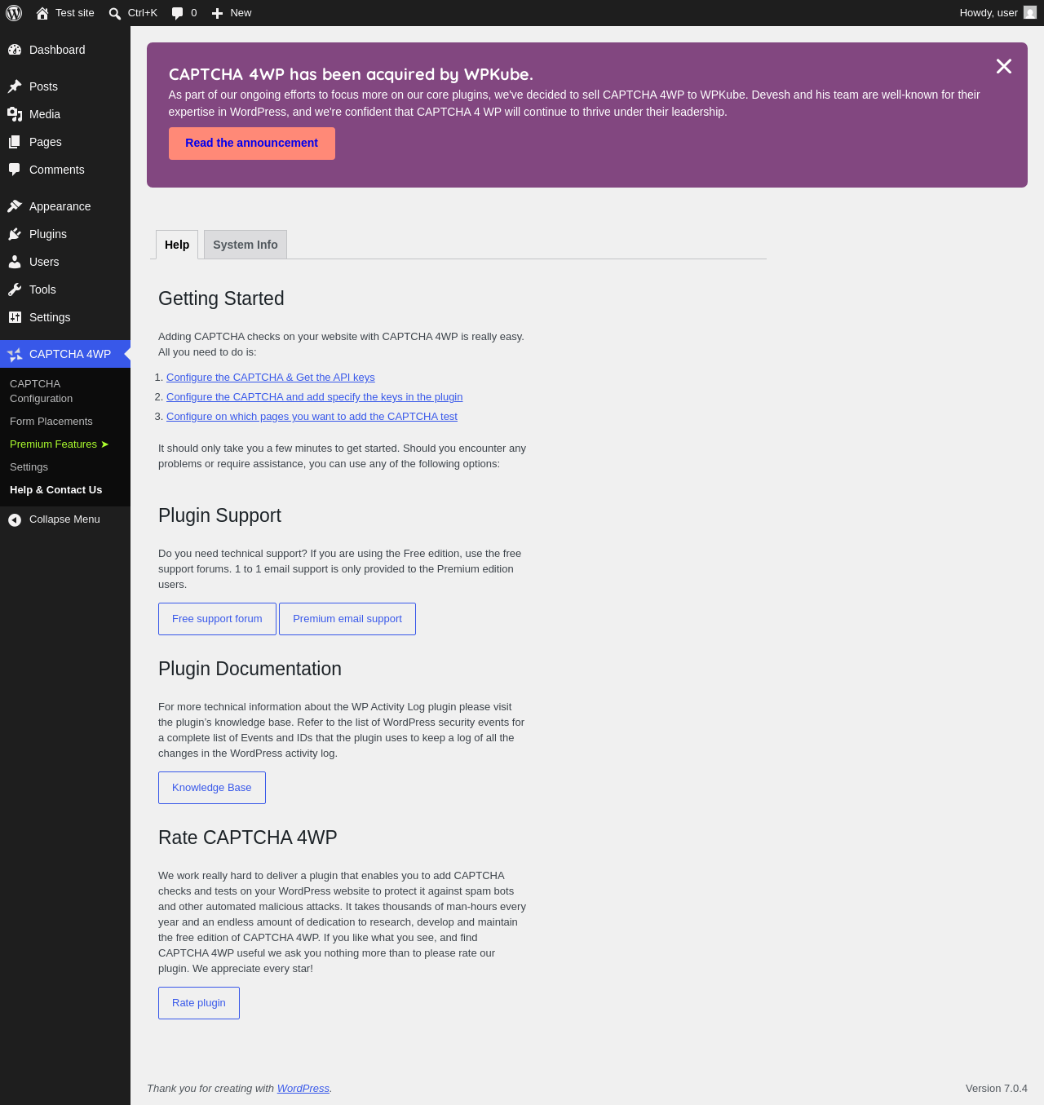Click the Tools wrench icon
Viewport: 1044px width, 1105px height.
(15, 290)
